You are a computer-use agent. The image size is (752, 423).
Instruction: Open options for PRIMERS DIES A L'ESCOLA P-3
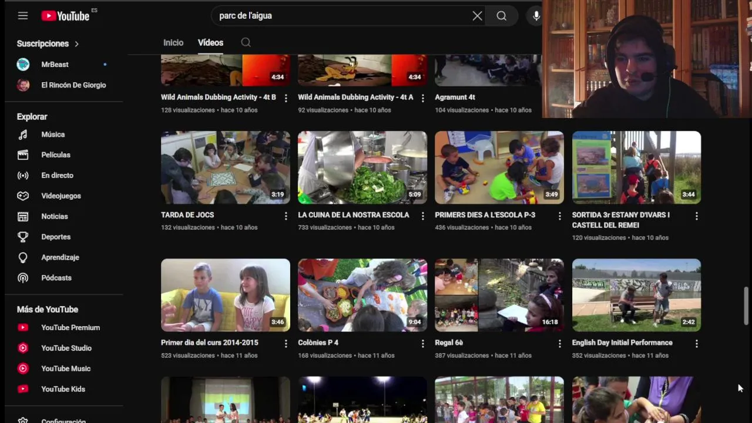pos(559,216)
